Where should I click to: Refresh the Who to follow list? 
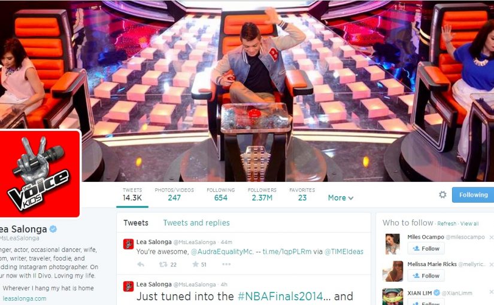(x=447, y=224)
